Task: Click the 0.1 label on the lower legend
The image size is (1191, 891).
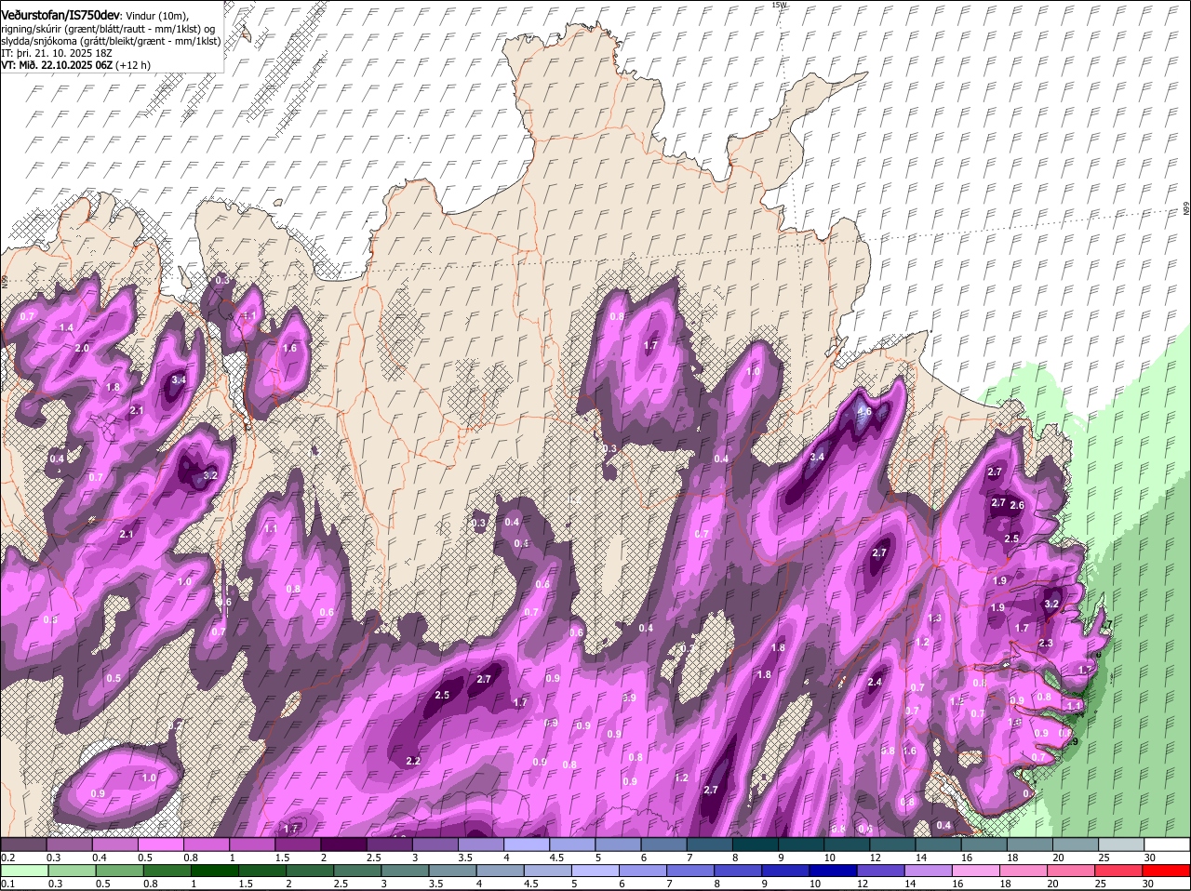Action: click(7, 884)
